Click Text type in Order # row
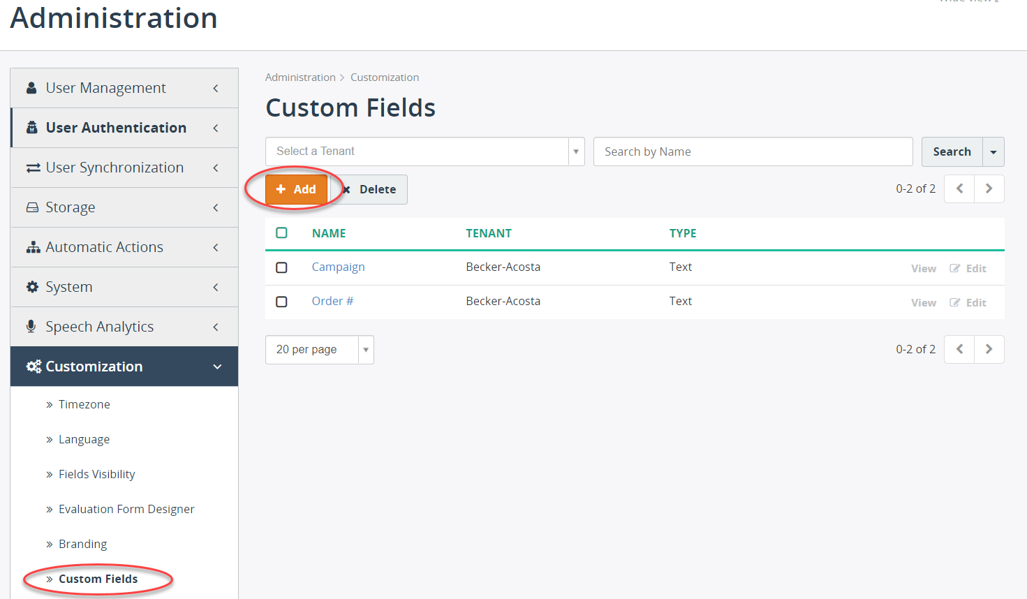The image size is (1027, 599). point(681,301)
